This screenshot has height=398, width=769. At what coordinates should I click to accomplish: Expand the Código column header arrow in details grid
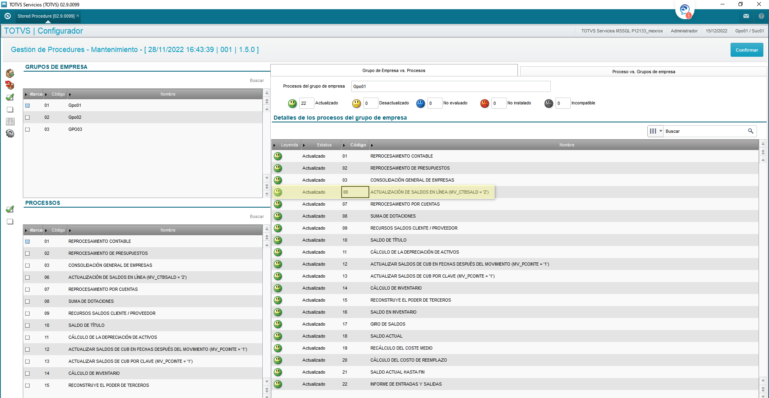[344, 145]
